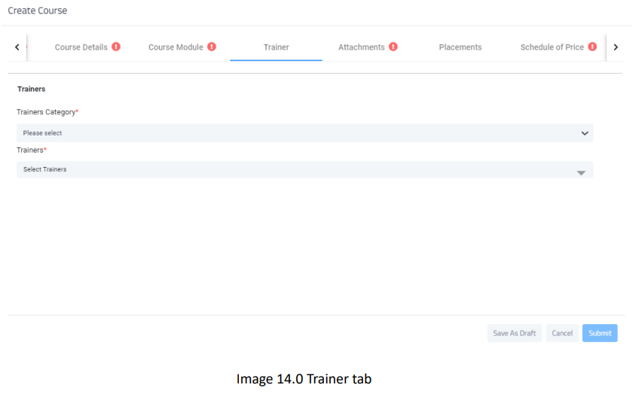Switch to the Course Module tab
Image resolution: width=642 pixels, height=397 pixels.
tap(176, 47)
